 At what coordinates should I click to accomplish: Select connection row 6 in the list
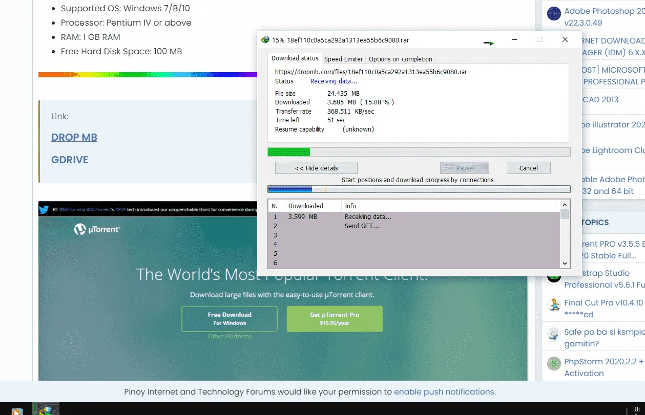click(x=414, y=263)
